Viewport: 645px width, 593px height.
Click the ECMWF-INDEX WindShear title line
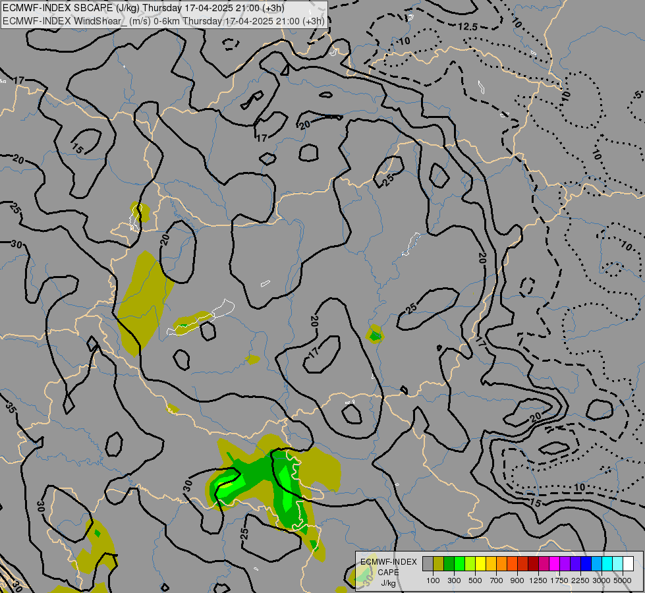(163, 21)
